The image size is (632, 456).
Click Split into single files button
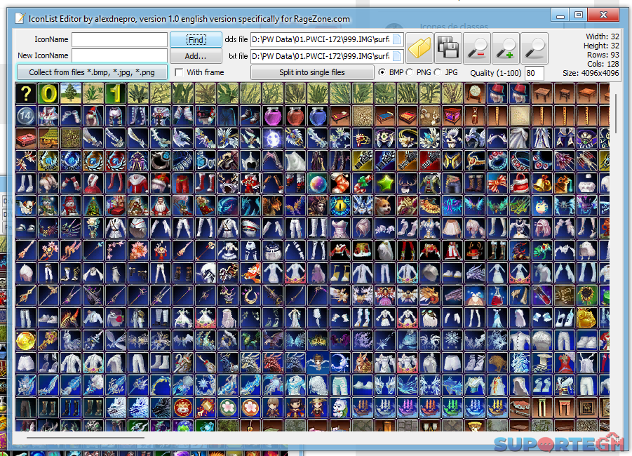click(x=312, y=72)
